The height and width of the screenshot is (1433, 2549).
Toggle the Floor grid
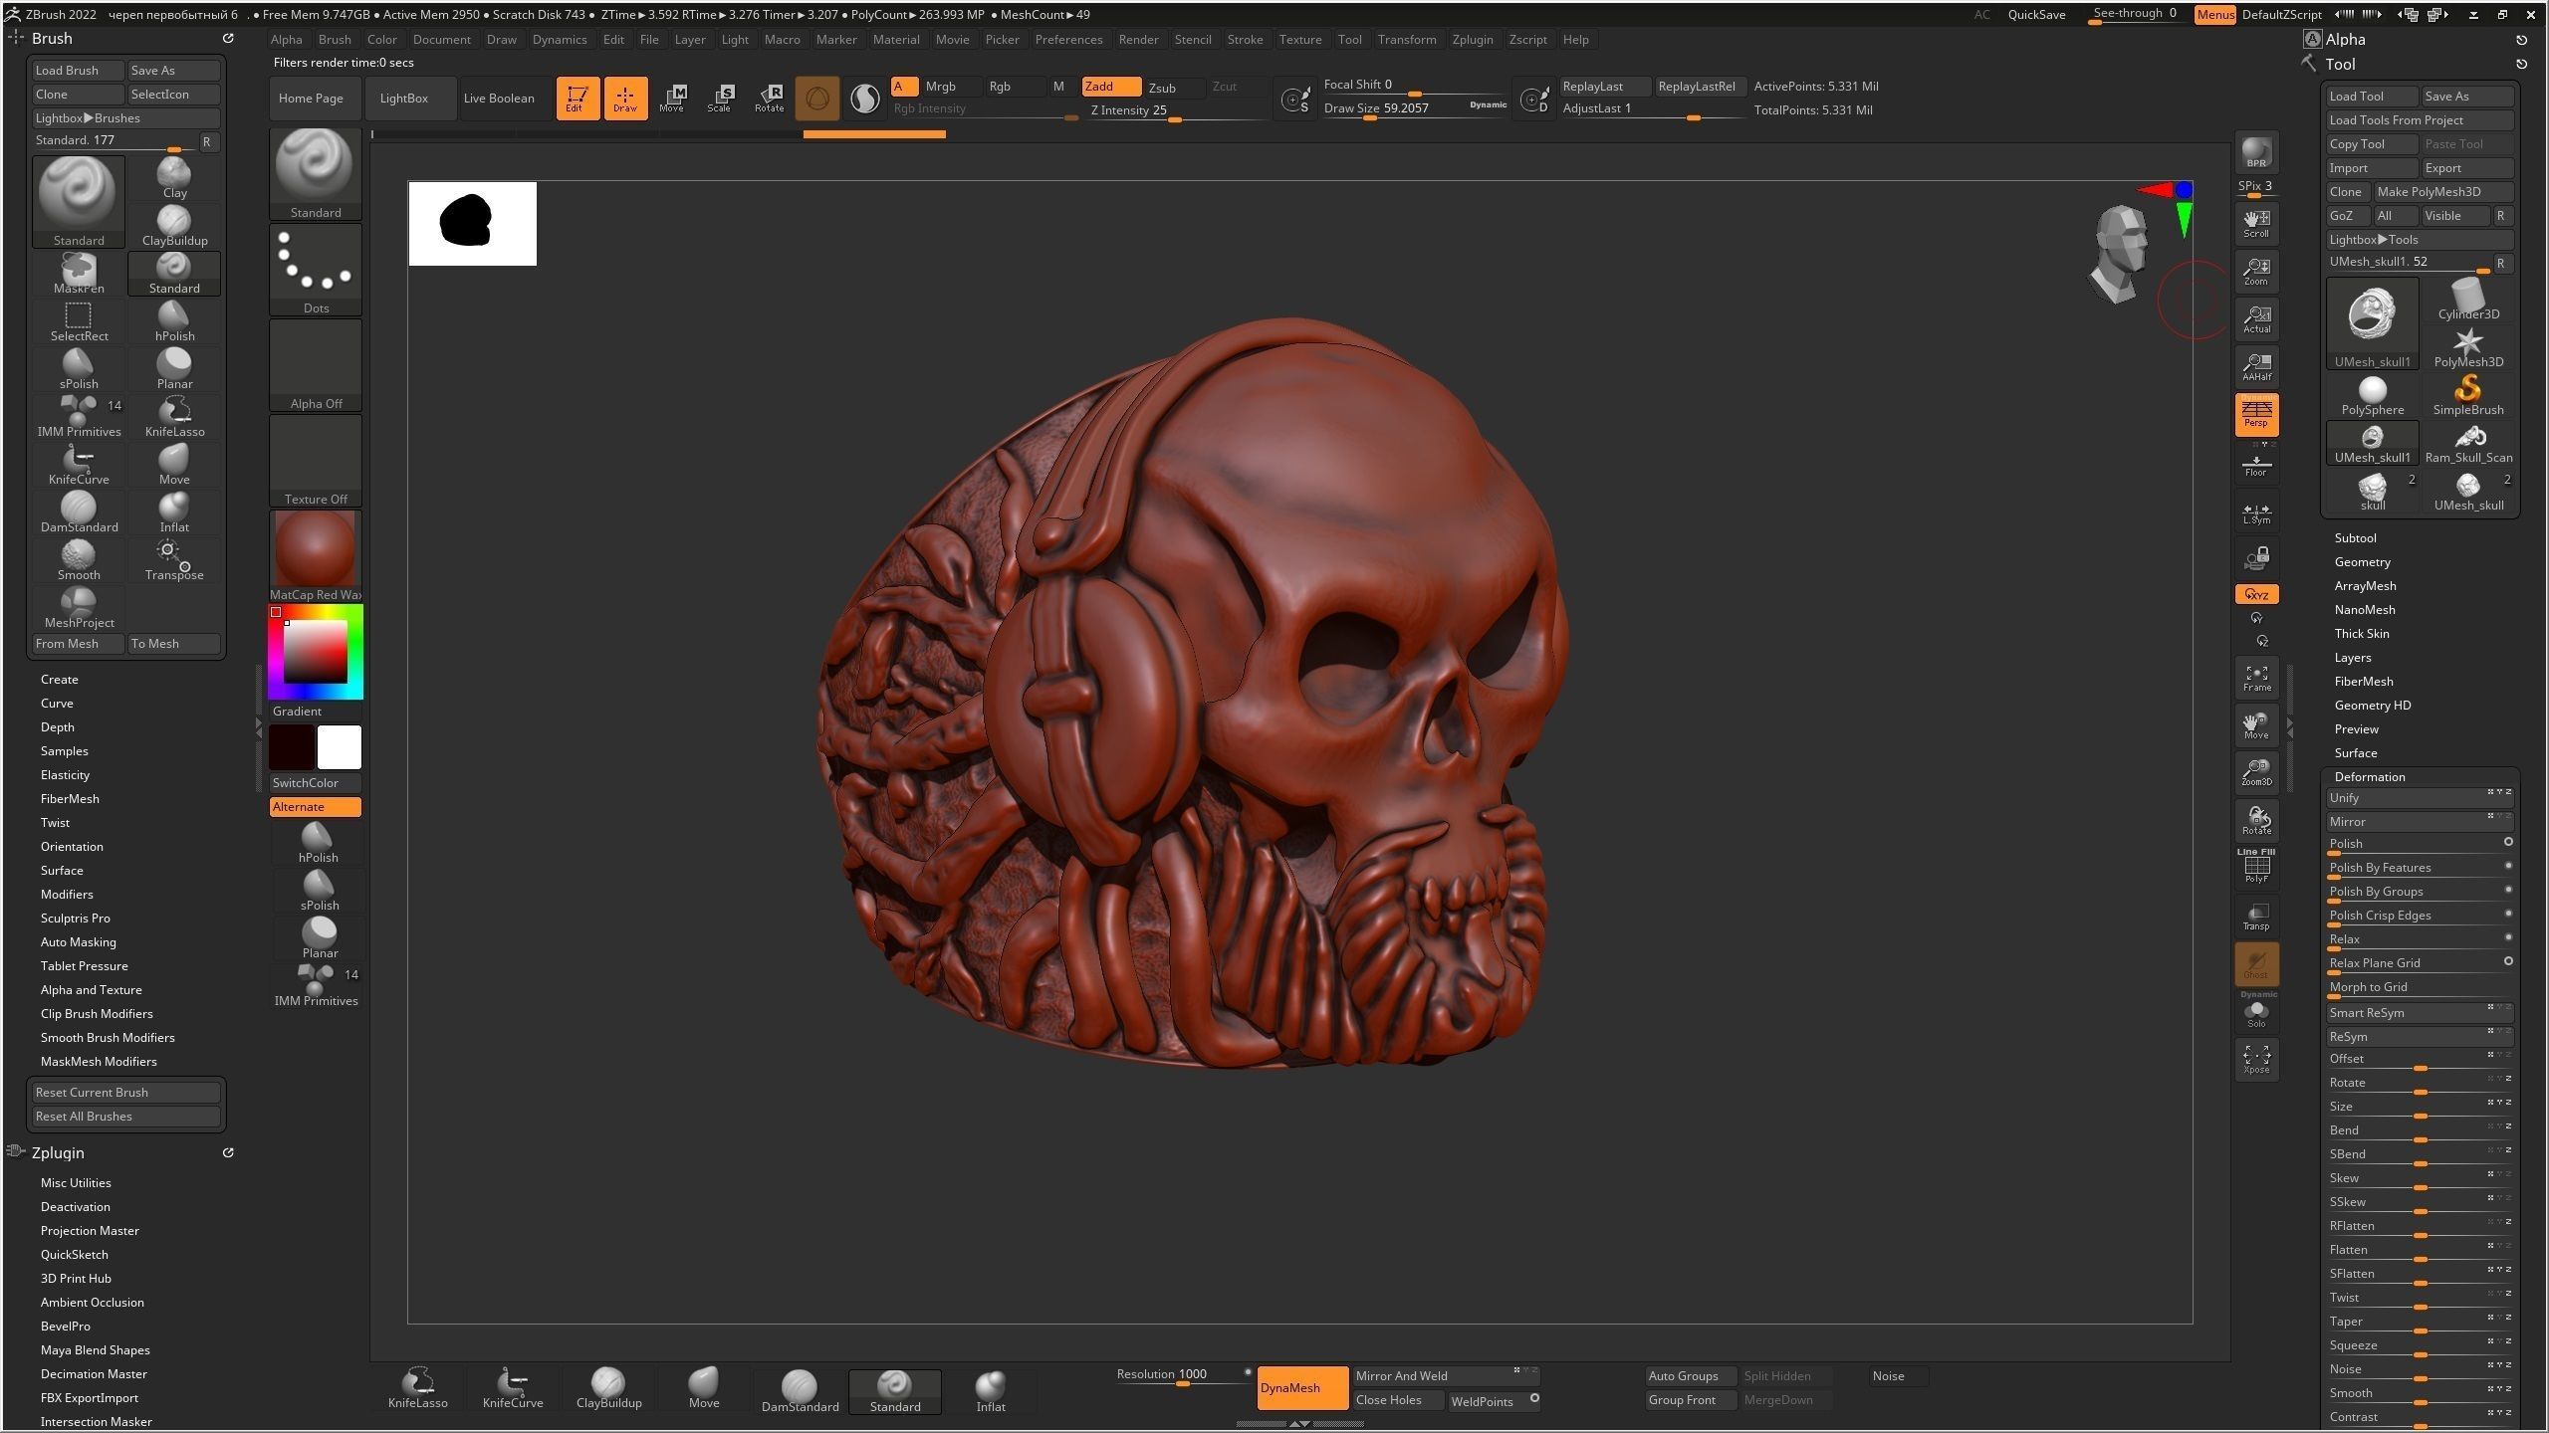point(2256,464)
